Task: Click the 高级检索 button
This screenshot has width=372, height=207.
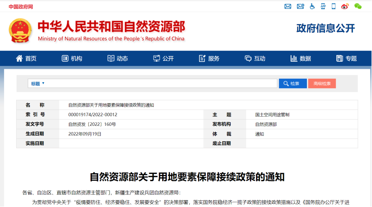Action: click(x=322, y=83)
